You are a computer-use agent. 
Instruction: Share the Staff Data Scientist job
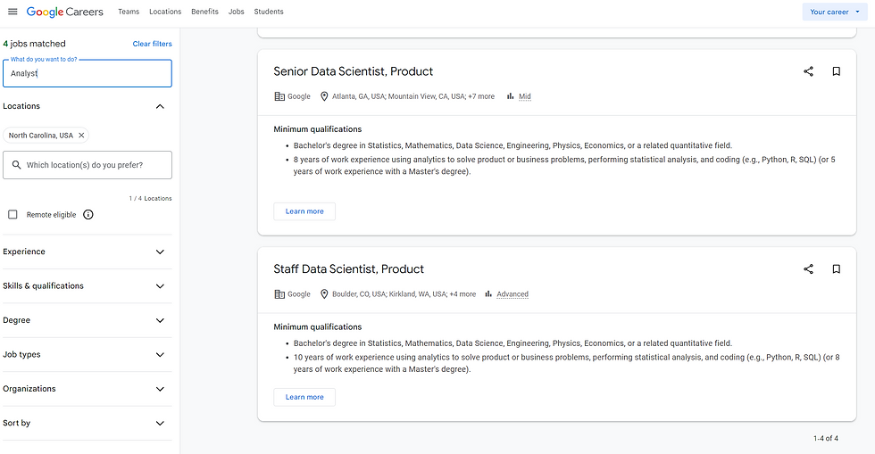click(x=808, y=268)
